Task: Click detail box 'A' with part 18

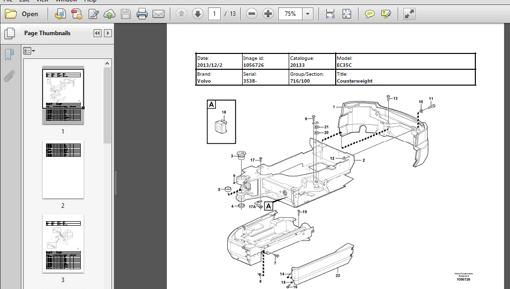Action: pos(221,122)
